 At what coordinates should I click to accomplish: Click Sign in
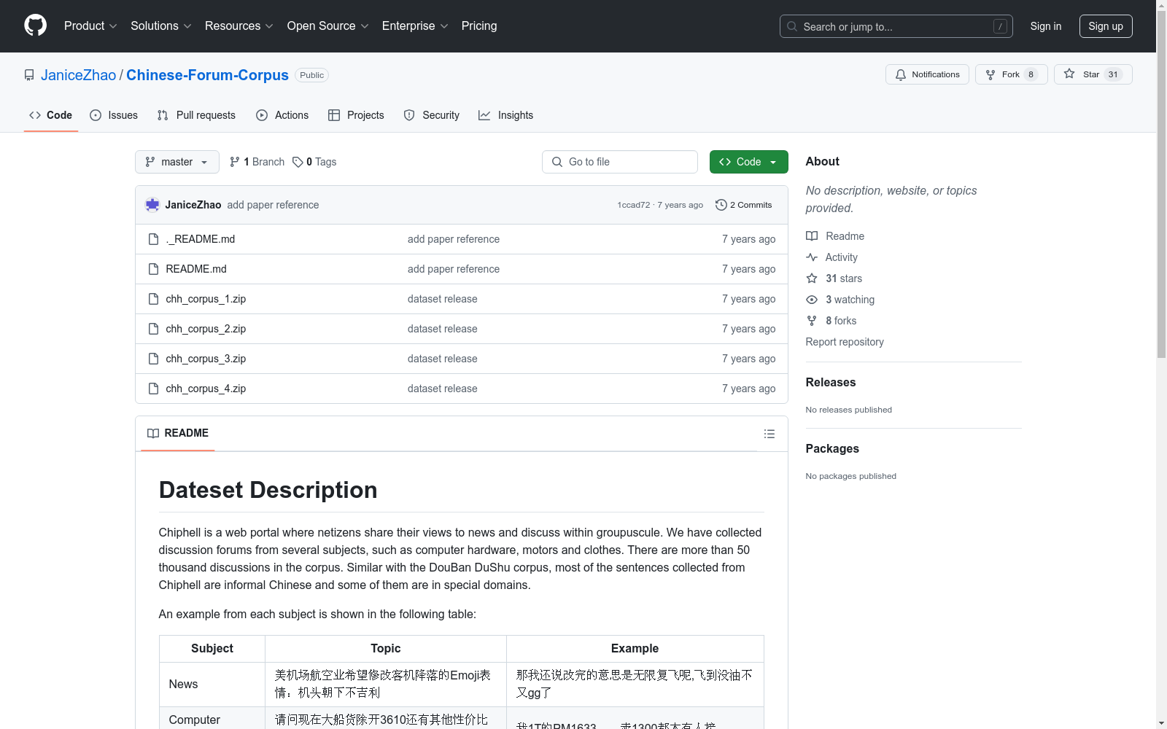tap(1045, 26)
